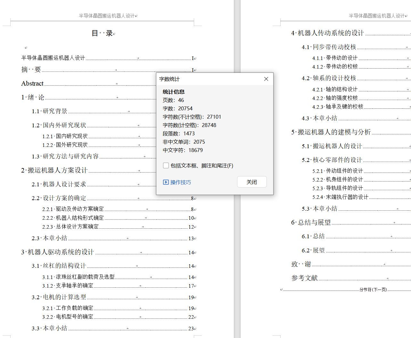Click the 5 搬运机器人的建模与分析 entry
This screenshot has height=338, width=411.
[331, 132]
